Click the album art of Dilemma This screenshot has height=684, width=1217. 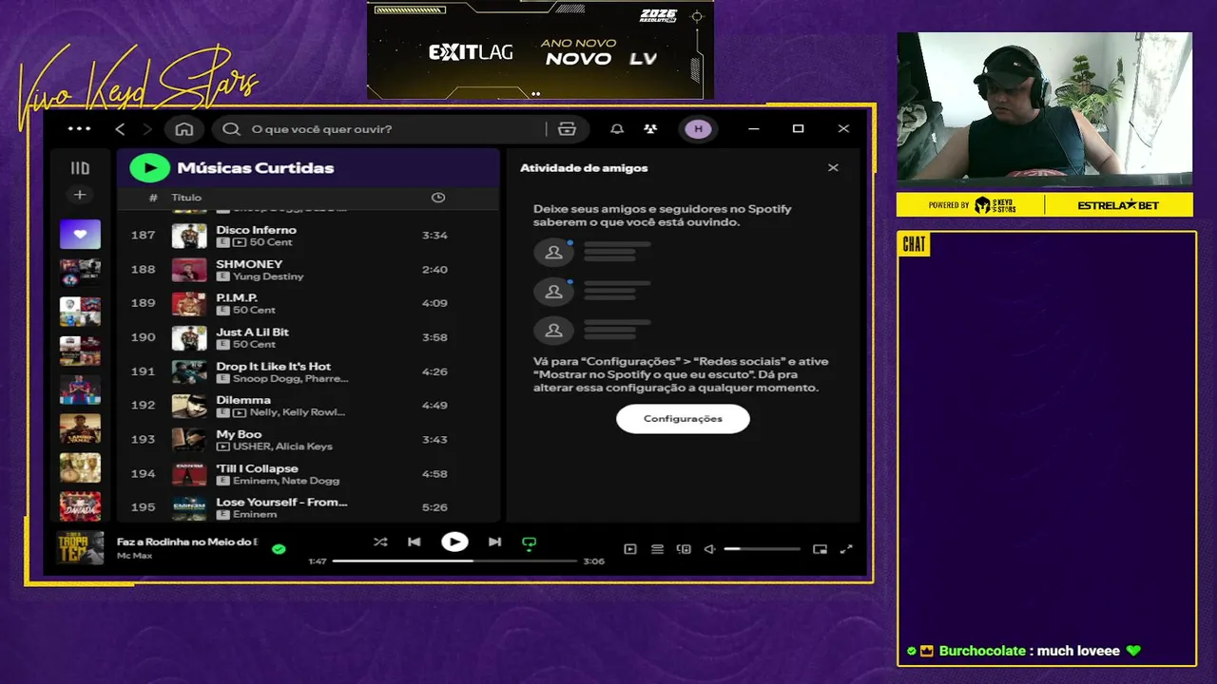pyautogui.click(x=189, y=406)
